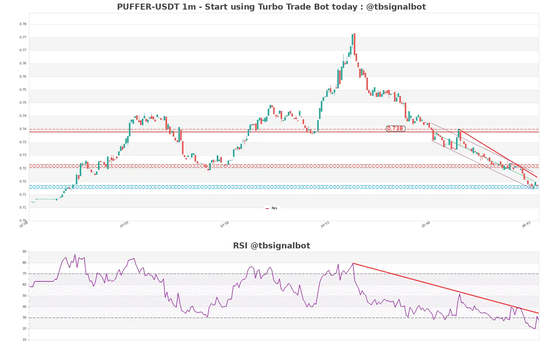The image size is (543, 362).
Task: Click the 02:08 time axis label
Action: (x=24, y=224)
